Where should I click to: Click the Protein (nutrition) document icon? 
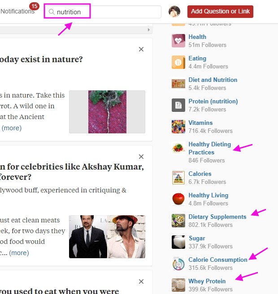point(178,105)
